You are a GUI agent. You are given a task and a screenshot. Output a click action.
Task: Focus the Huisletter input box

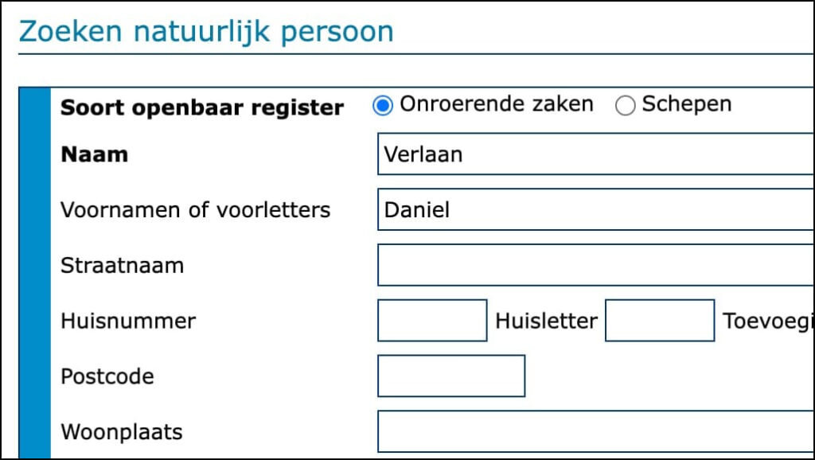tap(660, 320)
